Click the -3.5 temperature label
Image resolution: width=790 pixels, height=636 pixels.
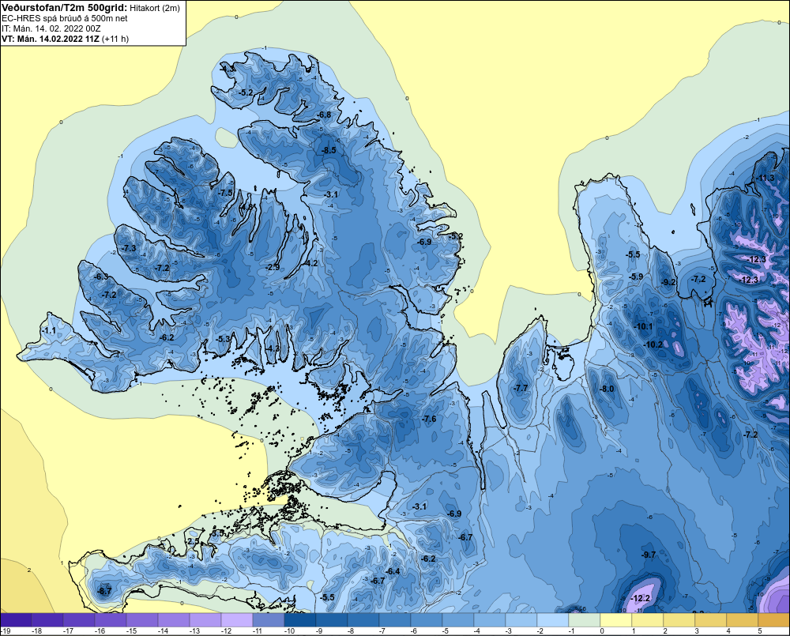(x=218, y=533)
